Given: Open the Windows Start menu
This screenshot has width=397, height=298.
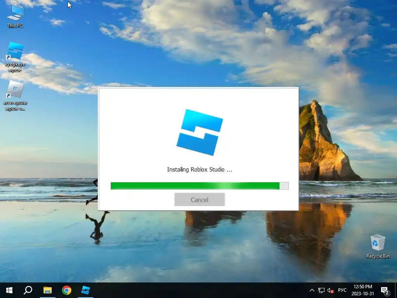Looking at the screenshot, I should point(9,290).
